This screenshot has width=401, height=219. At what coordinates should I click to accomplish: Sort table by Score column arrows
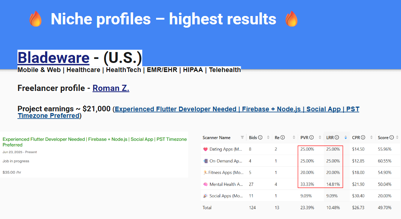(x=397, y=138)
